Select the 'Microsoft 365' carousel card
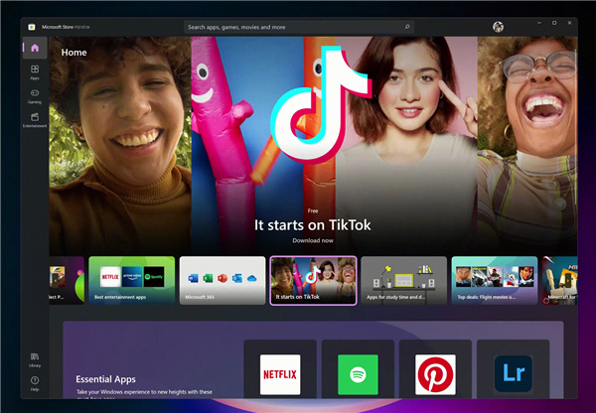596x413 pixels. pos(222,280)
